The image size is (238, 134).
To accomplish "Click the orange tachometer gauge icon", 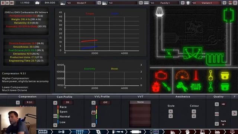I will click(182, 75).
